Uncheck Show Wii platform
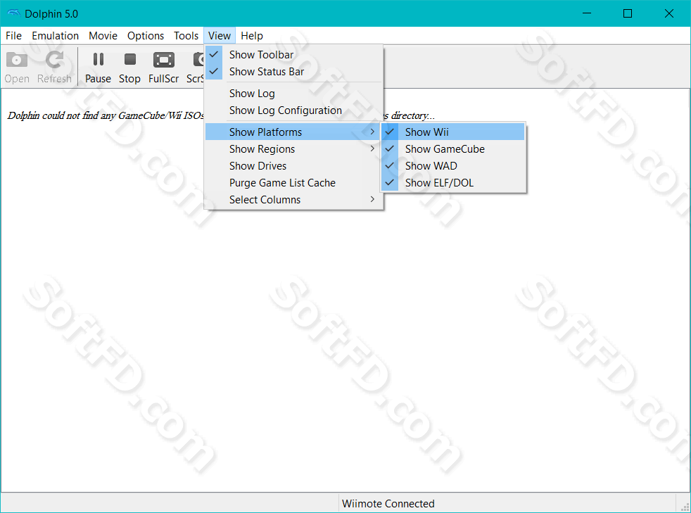Screen dimensions: 691x513 pos(453,132)
